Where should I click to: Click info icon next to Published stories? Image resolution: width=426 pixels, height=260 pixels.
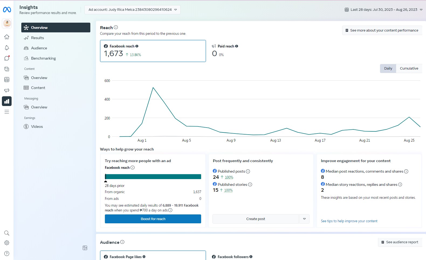click(250, 184)
